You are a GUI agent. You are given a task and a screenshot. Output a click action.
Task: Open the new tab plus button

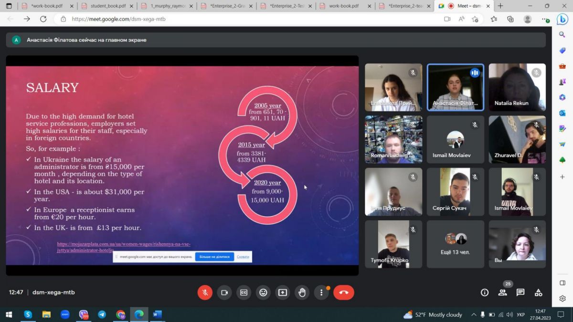(500, 6)
